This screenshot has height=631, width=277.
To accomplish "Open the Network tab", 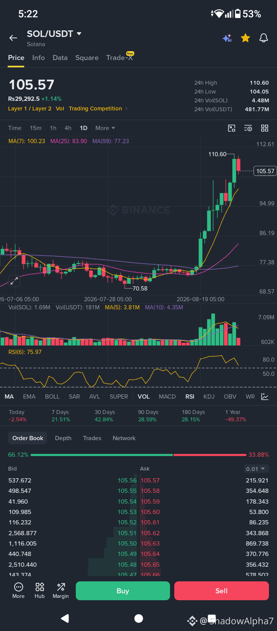I will (124, 438).
